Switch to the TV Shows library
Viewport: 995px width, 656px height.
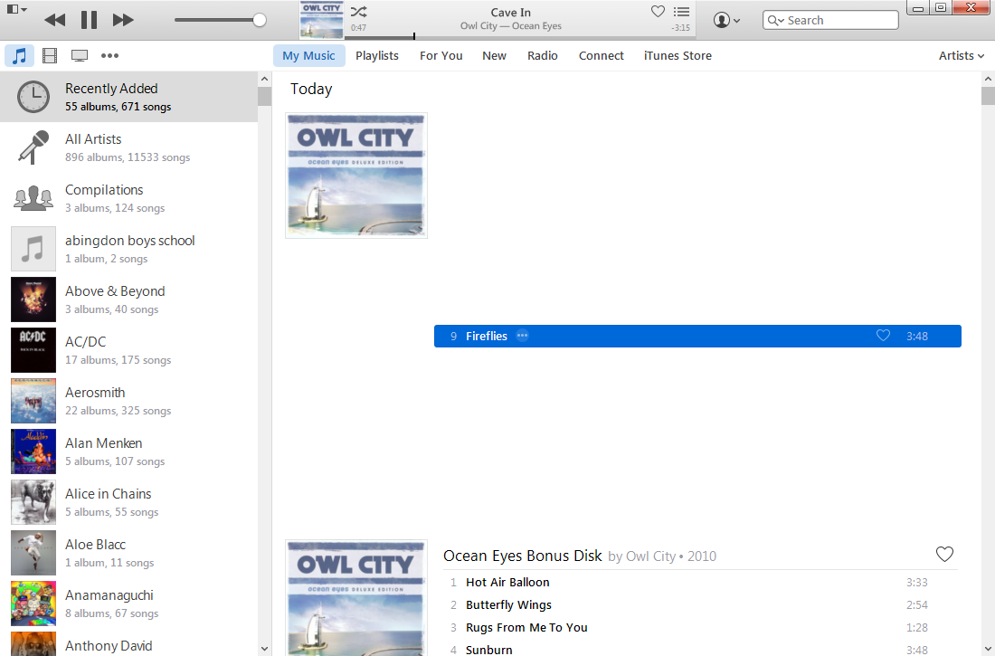pyautogui.click(x=80, y=55)
